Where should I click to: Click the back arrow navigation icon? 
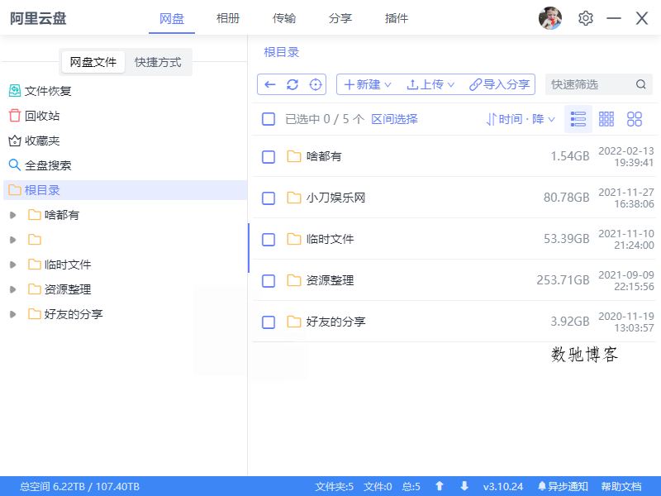point(270,84)
